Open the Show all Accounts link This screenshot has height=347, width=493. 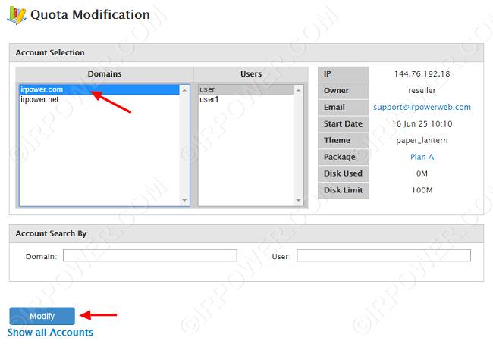coord(50,333)
